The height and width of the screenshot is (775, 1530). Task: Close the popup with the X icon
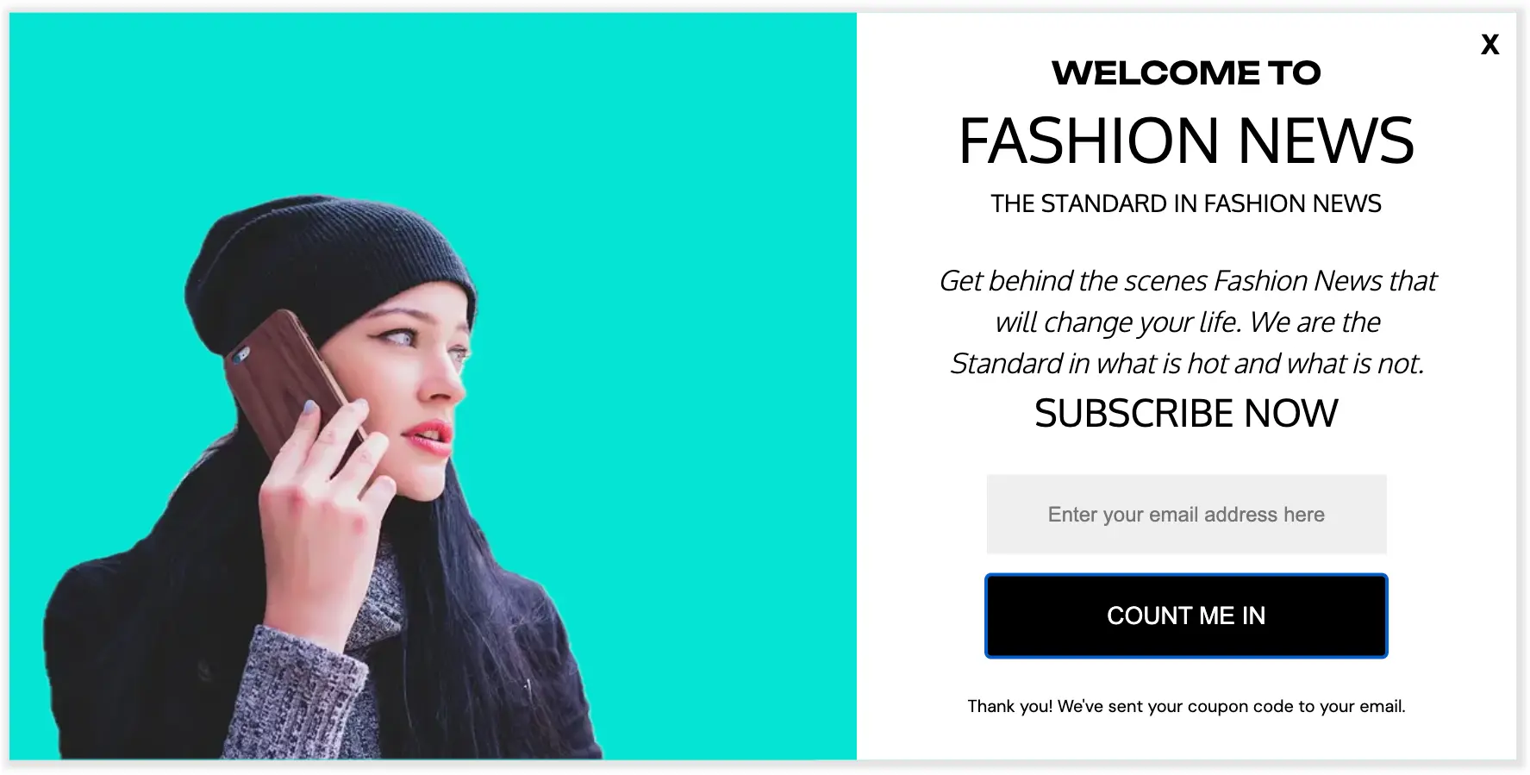tap(1489, 45)
